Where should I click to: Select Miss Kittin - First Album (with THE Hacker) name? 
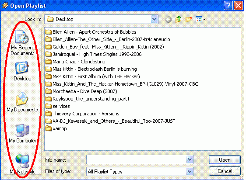[96, 76]
